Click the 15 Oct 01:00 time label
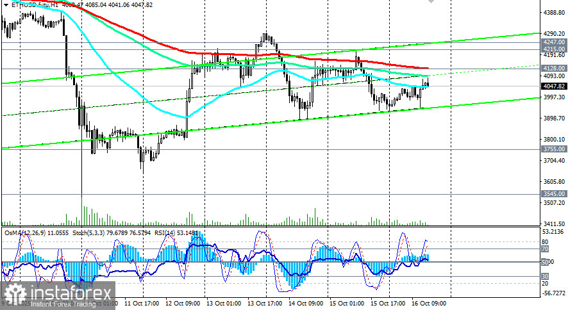The width and height of the screenshot is (568, 310). coord(347,304)
